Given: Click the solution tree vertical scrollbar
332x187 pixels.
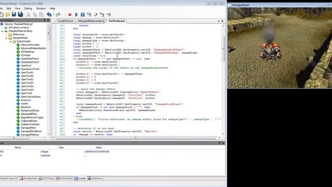Looking at the screenshot, I should point(48,33).
